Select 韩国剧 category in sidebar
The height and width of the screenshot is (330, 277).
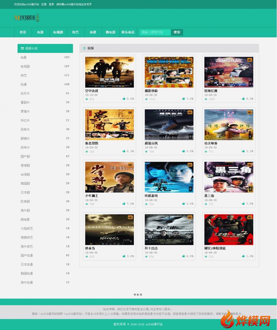[45, 183]
